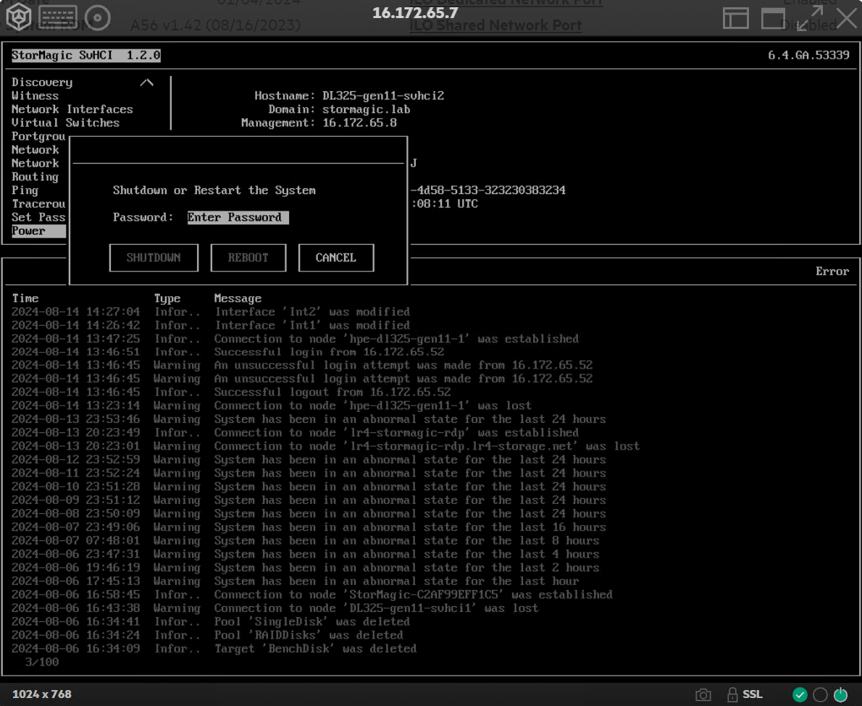Click abnormal state last 4 hours entry
The image size is (862, 706).
click(407, 555)
